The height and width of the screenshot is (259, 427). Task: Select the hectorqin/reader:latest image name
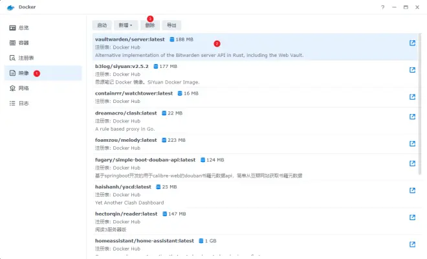(x=126, y=214)
